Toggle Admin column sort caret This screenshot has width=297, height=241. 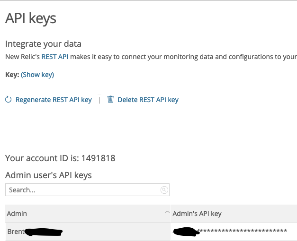coord(167,213)
